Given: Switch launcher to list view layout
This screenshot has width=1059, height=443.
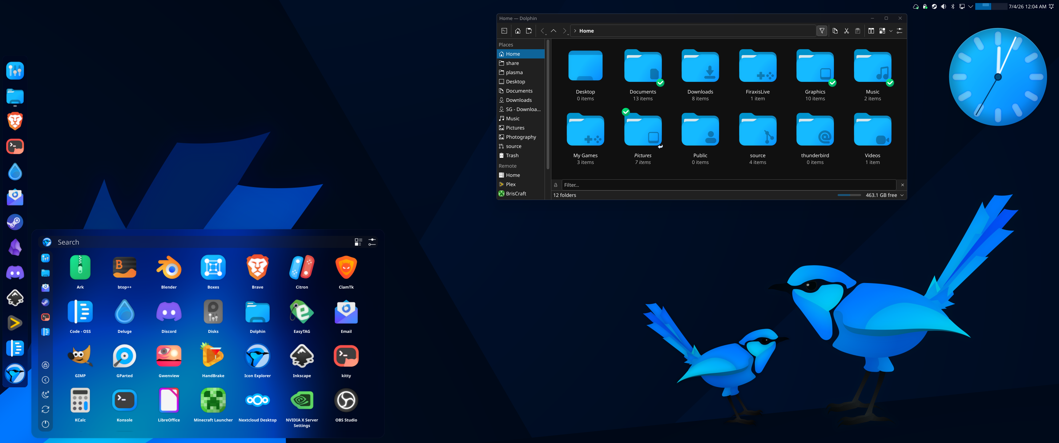Looking at the screenshot, I should [x=358, y=242].
